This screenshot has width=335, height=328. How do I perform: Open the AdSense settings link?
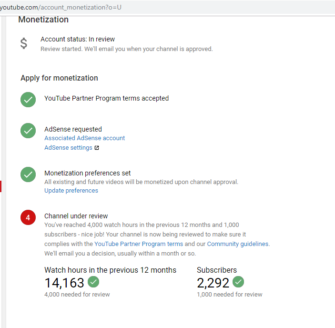[x=68, y=148]
